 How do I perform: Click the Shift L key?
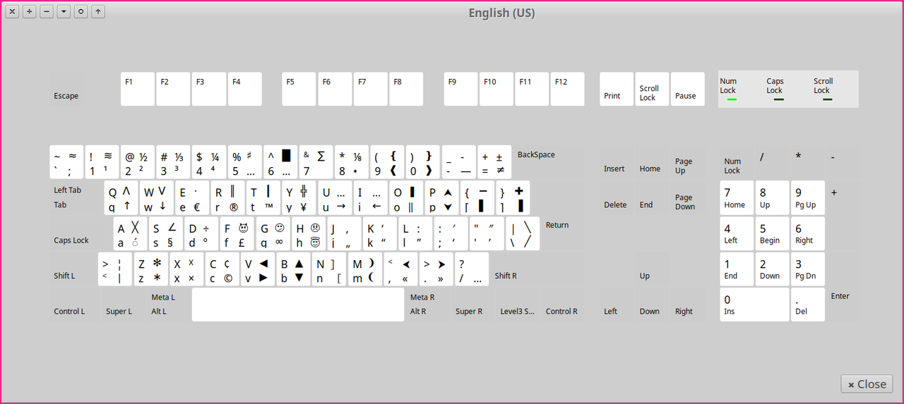point(73,269)
